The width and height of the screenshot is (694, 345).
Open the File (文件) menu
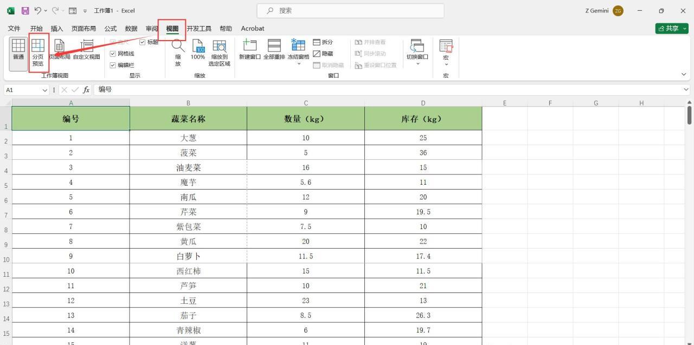(x=14, y=29)
